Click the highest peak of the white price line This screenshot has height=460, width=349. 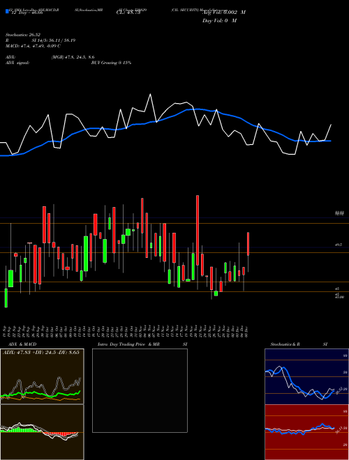[x=150, y=94]
